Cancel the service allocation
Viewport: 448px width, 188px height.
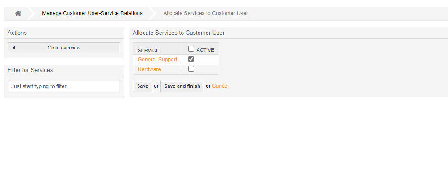pyautogui.click(x=220, y=86)
